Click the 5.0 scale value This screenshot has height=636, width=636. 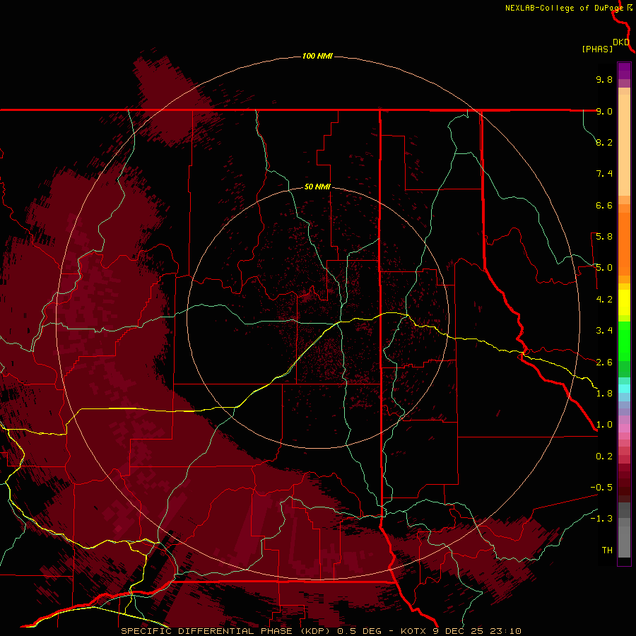[x=604, y=268]
